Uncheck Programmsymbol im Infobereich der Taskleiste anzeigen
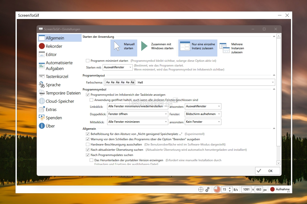 tap(88, 95)
